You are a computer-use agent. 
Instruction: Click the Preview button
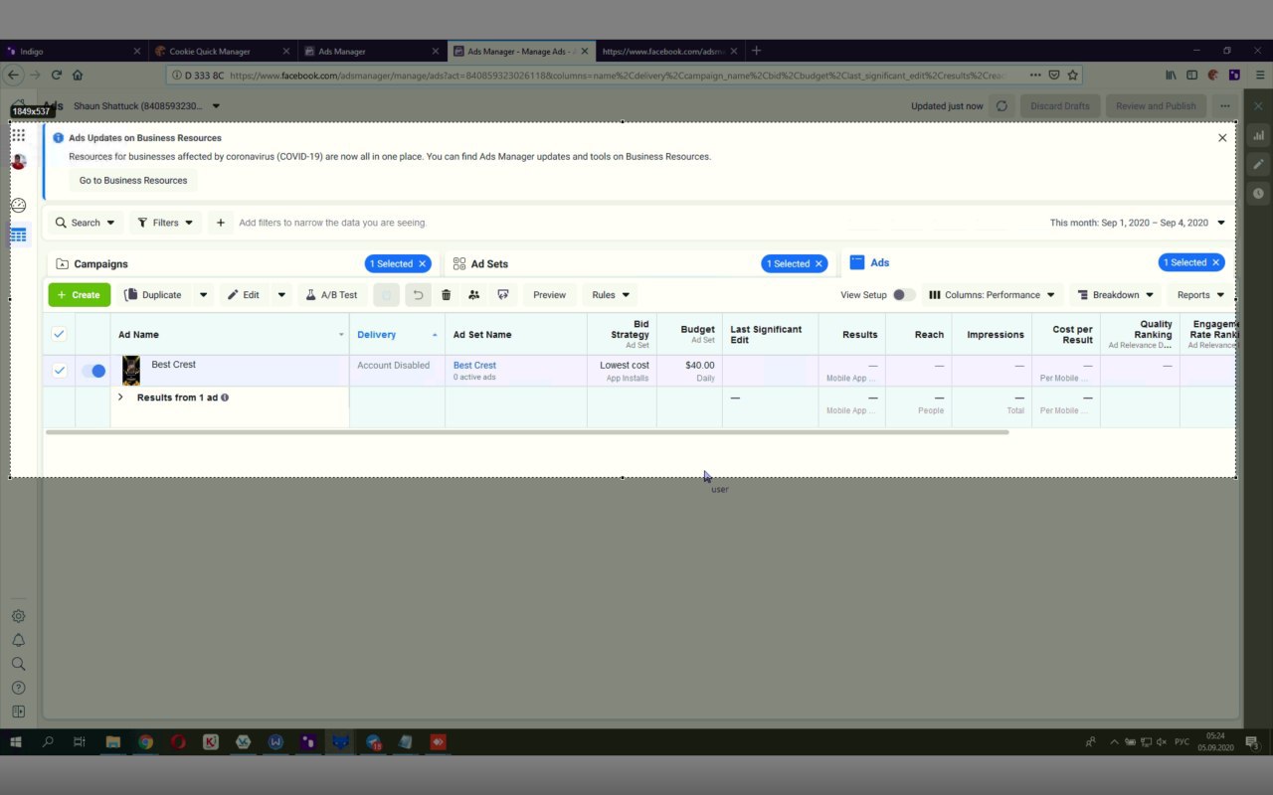pos(549,295)
